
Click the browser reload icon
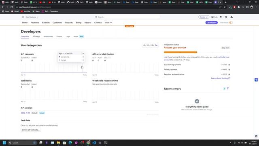point(12,7)
